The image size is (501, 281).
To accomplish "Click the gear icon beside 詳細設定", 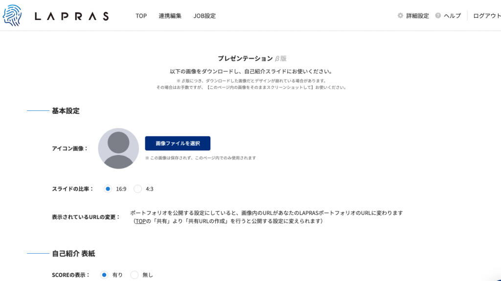I will (x=400, y=16).
